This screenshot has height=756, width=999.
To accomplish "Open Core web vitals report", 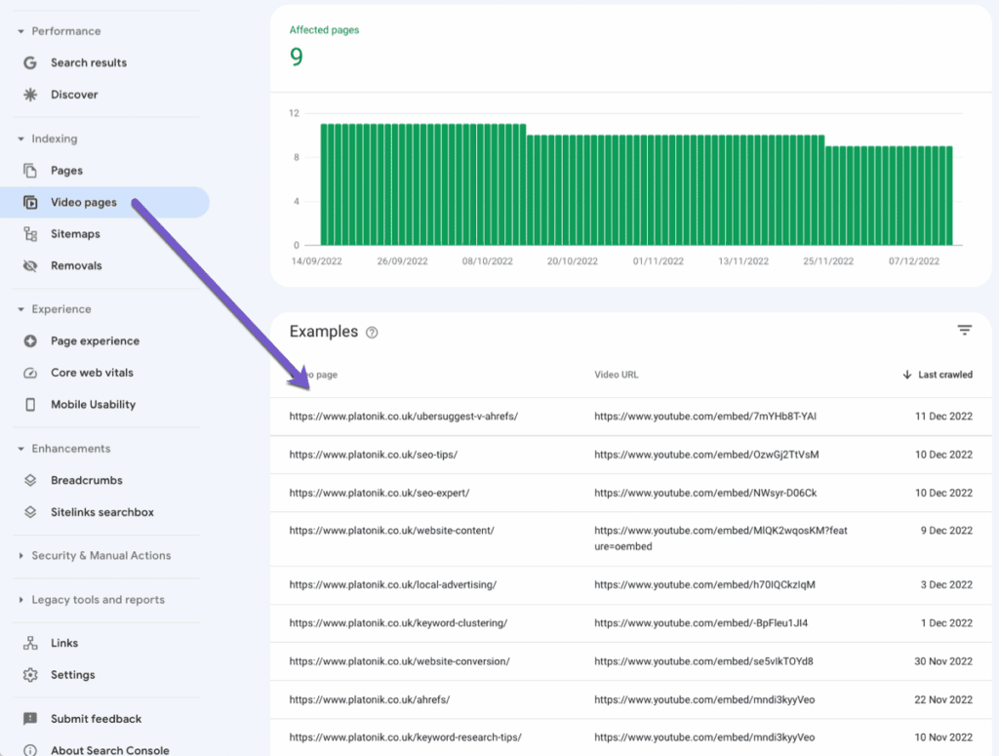I will click(x=92, y=373).
